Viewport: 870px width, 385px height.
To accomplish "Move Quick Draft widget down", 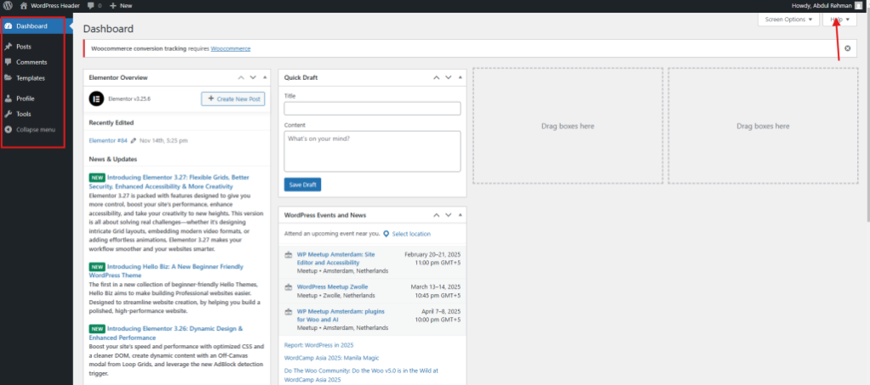I will [449, 77].
